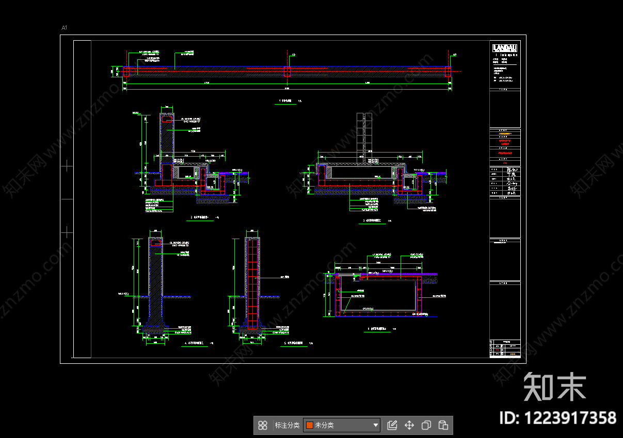Click the copy overlapping squares icon
Viewport: 623px width, 438px height.
pyautogui.click(x=426, y=425)
